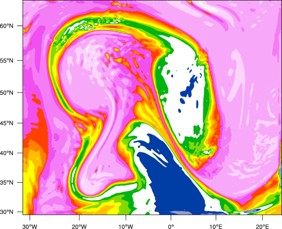This screenshot has height=229, width=282.
Task: Click the 55°N latitude label
Action: point(7,61)
